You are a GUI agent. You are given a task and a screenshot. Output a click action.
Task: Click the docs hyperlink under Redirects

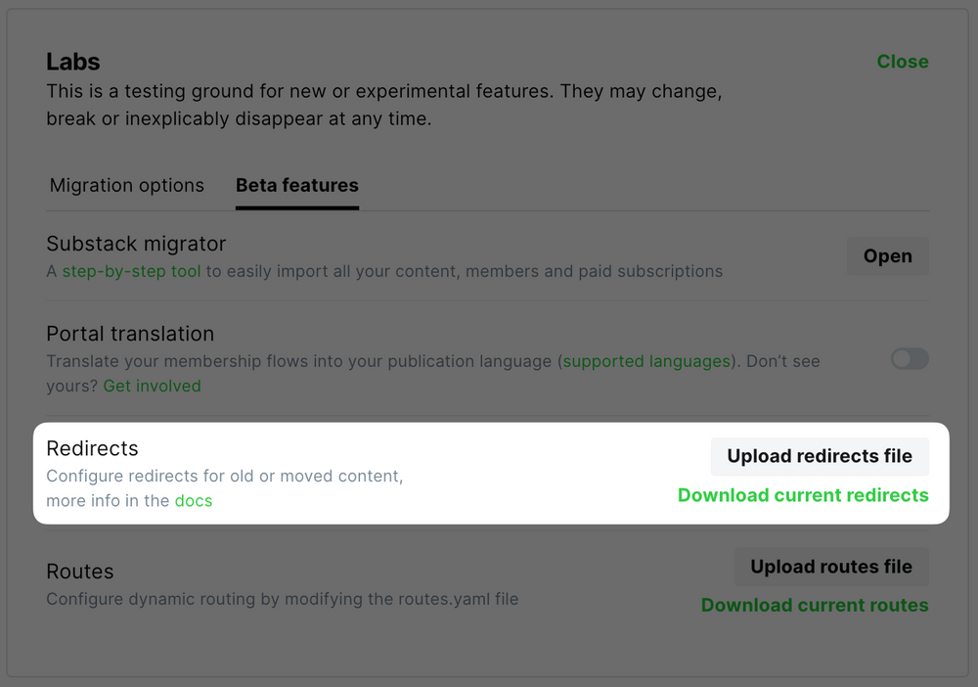point(194,500)
